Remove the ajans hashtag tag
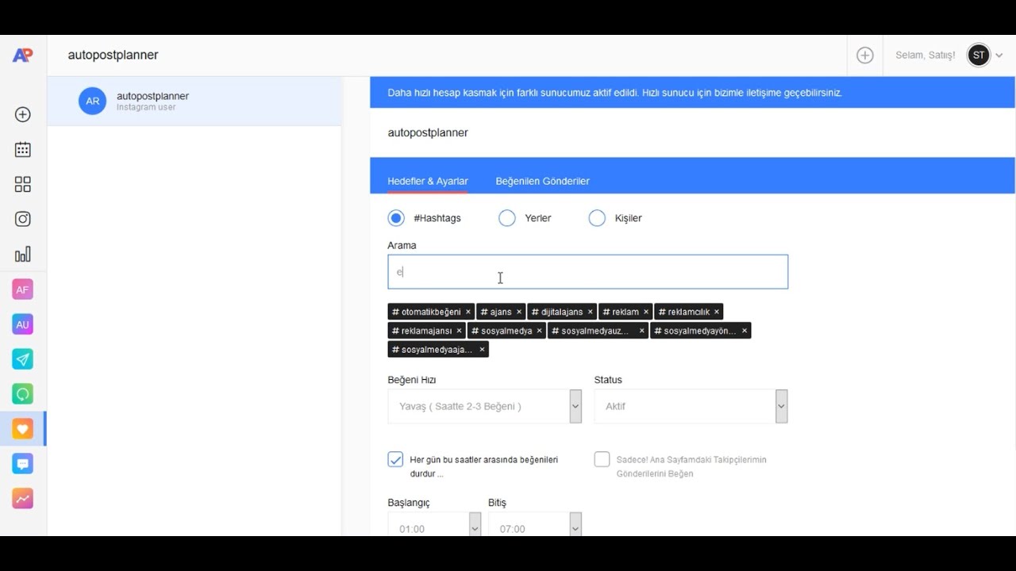This screenshot has width=1016, height=571. 519,312
